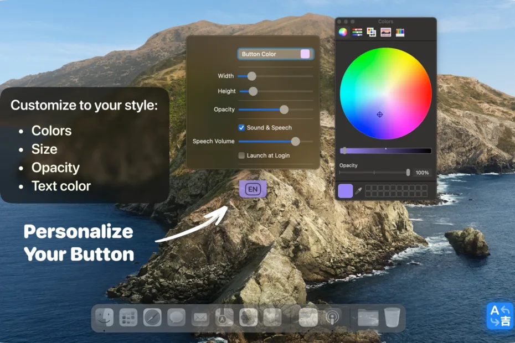Open Photos from the Dock
The height and width of the screenshot is (343, 515).
pos(248,318)
